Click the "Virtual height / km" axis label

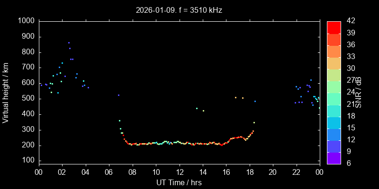tap(6, 92)
